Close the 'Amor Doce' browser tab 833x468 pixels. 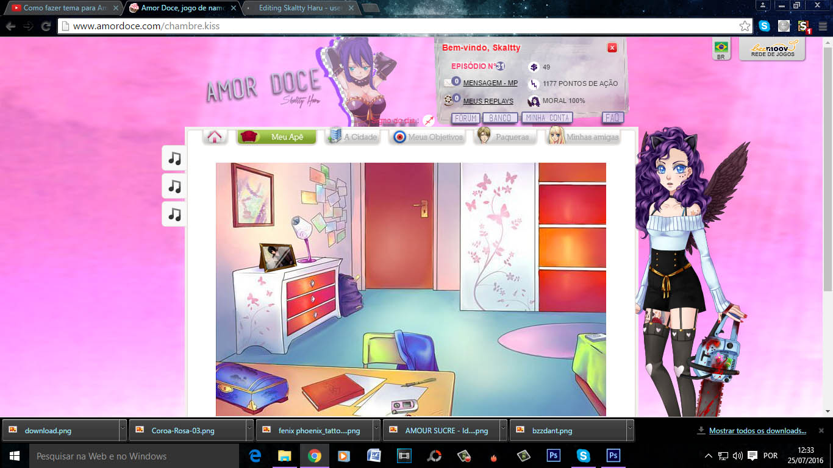[x=234, y=8]
